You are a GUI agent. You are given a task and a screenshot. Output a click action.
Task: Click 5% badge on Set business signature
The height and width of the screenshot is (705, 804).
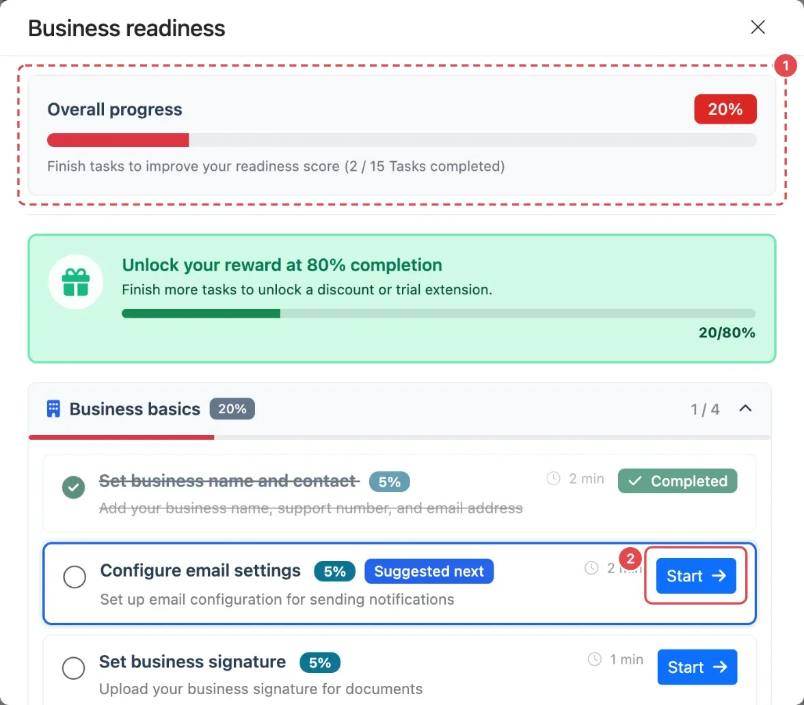click(320, 663)
